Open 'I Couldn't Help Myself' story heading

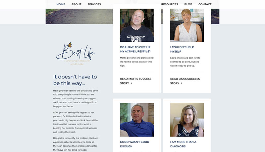(x=182, y=49)
